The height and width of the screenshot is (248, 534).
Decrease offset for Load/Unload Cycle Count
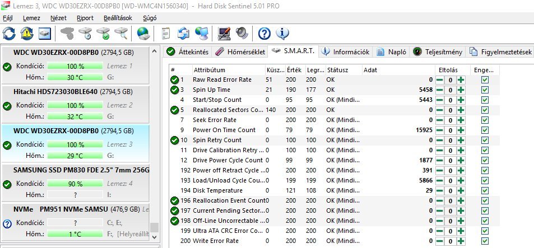440,181
